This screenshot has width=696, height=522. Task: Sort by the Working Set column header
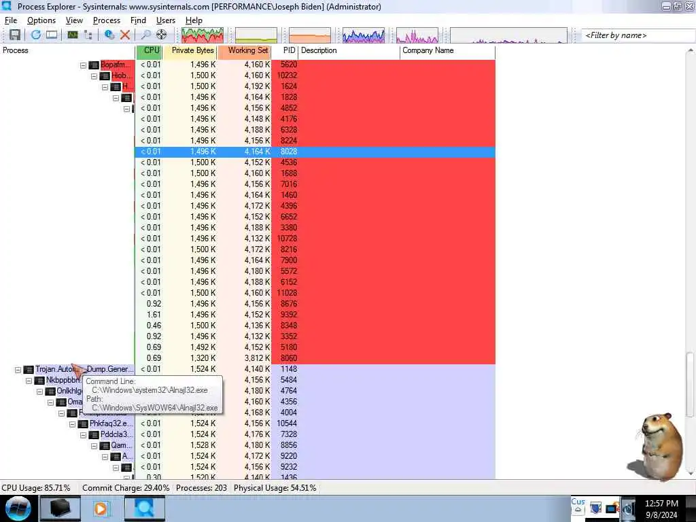click(244, 50)
